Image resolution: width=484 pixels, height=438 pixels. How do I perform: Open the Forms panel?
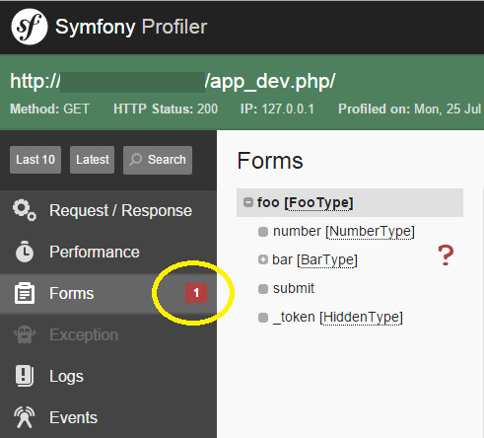coord(108,293)
